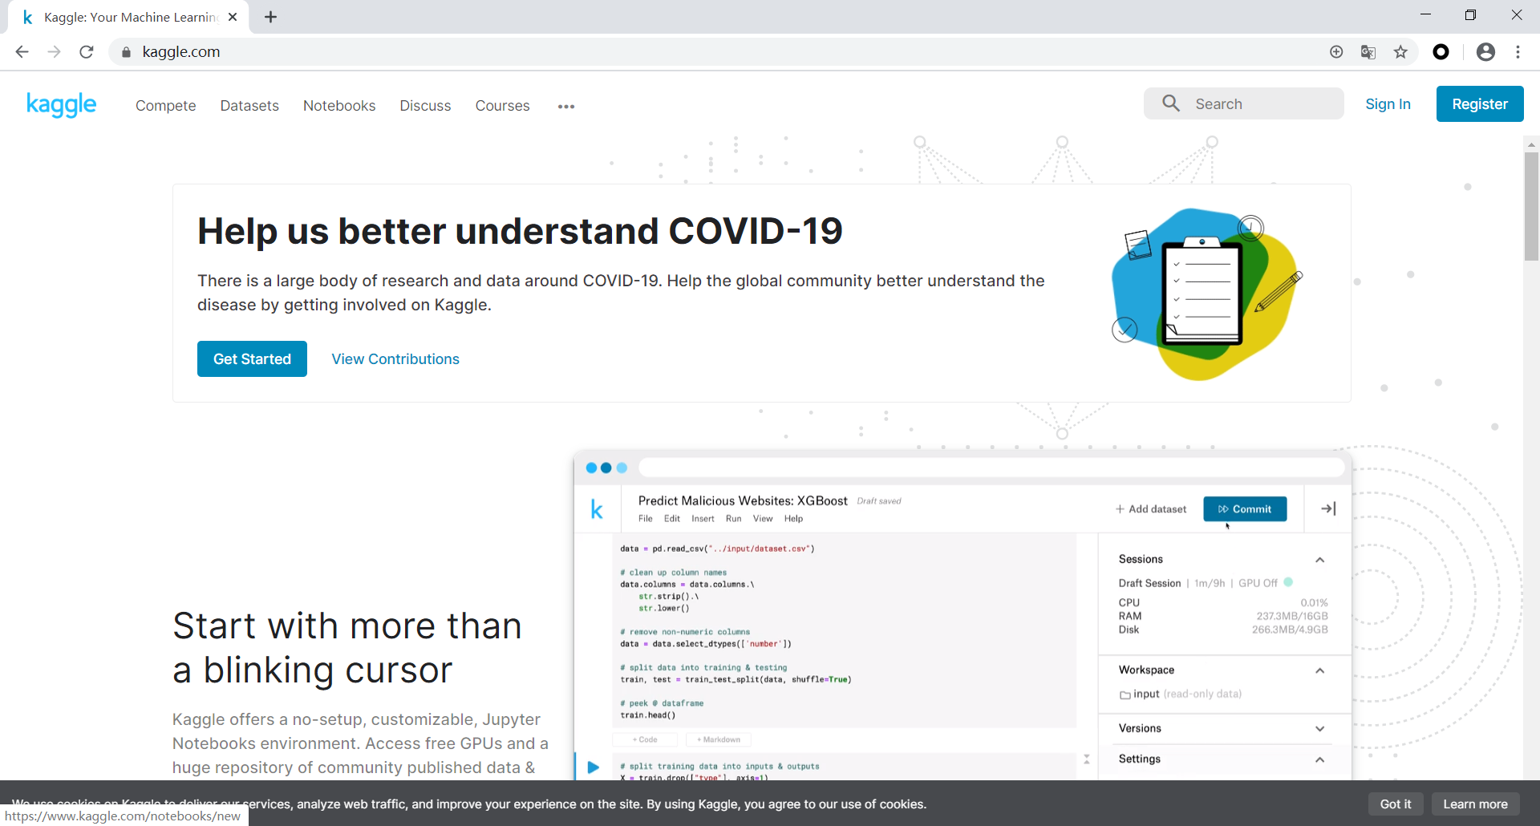Click the Help menu in notebook preview
This screenshot has height=826, width=1540.
(x=793, y=519)
